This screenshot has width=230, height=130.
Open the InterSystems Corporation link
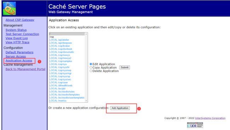pyautogui.click(x=210, y=118)
